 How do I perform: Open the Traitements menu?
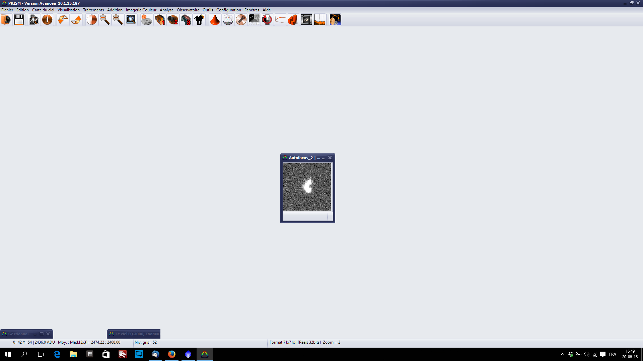[93, 10]
